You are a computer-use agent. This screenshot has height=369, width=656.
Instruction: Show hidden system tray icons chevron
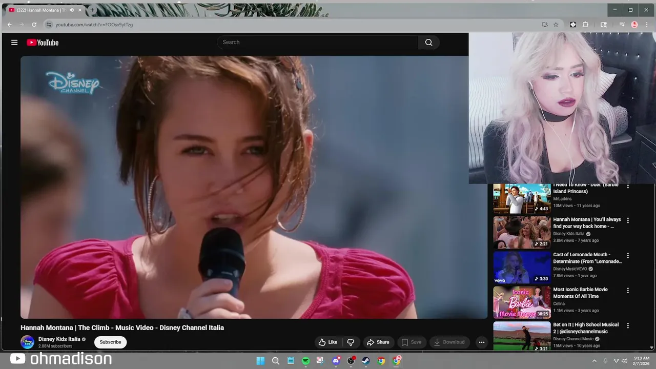coord(594,361)
